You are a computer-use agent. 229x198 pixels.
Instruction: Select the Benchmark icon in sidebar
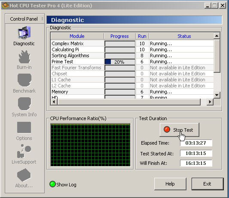[x=24, y=80]
